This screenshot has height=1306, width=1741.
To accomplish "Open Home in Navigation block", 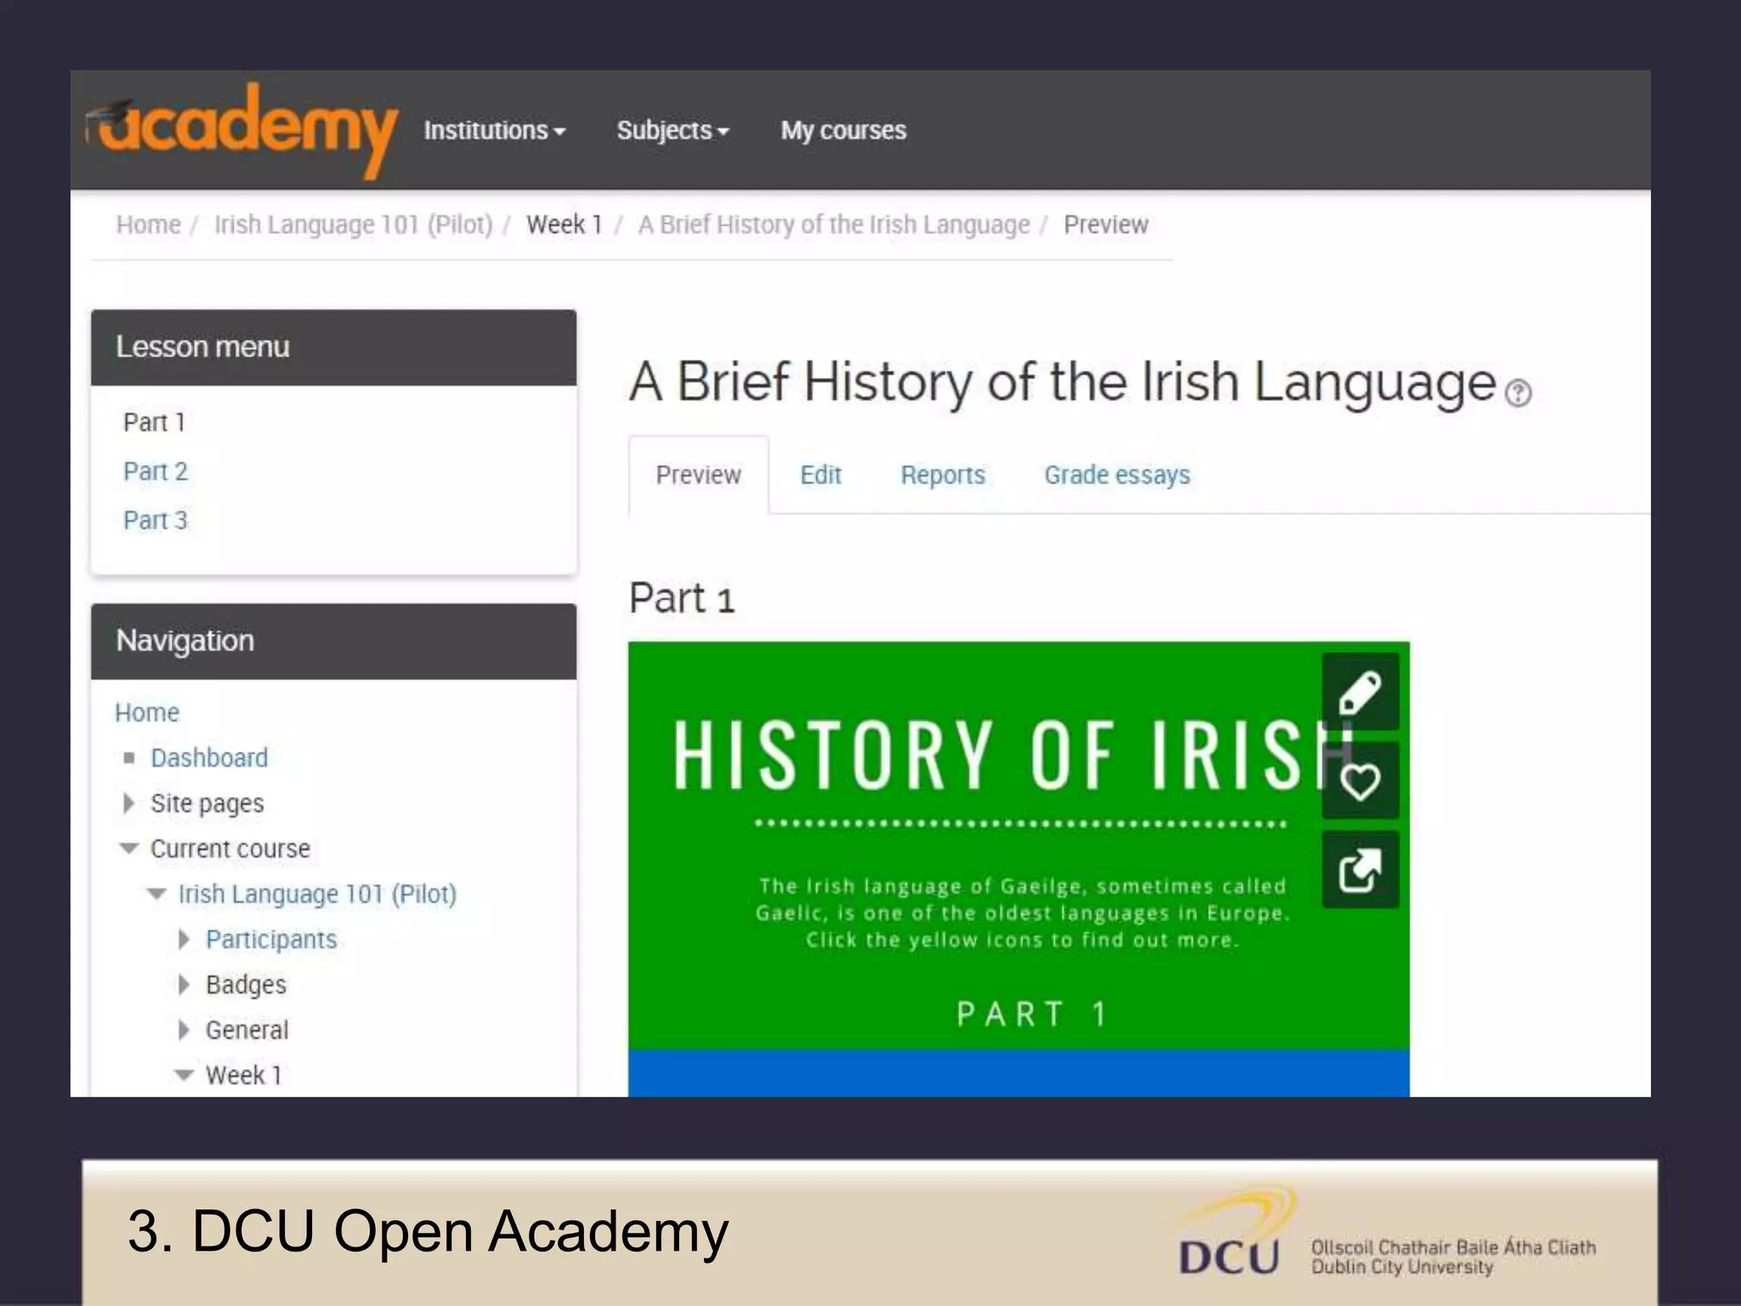I will 147,713.
